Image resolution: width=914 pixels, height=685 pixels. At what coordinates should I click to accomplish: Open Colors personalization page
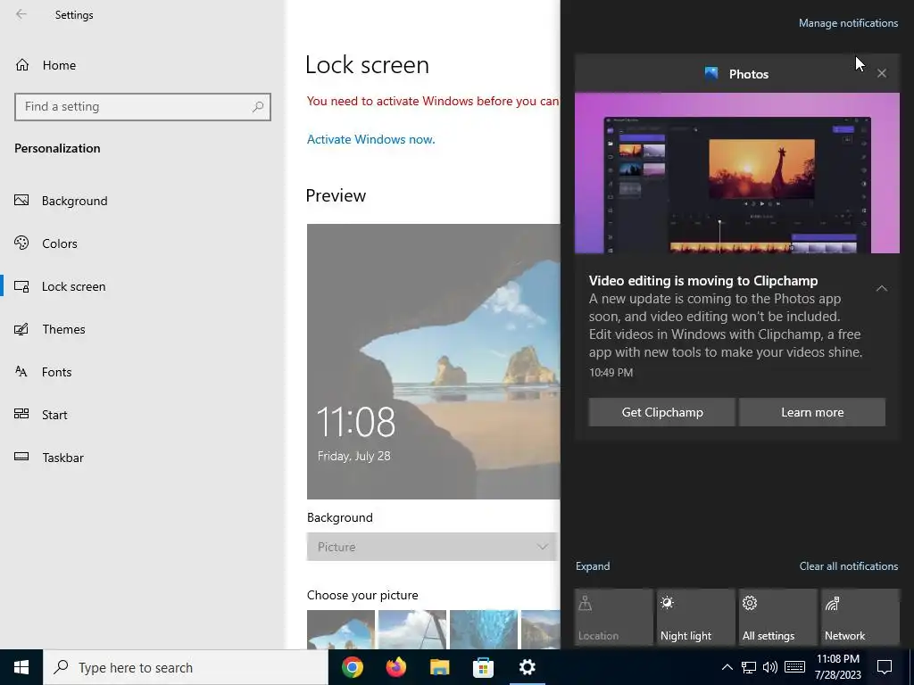tap(60, 243)
